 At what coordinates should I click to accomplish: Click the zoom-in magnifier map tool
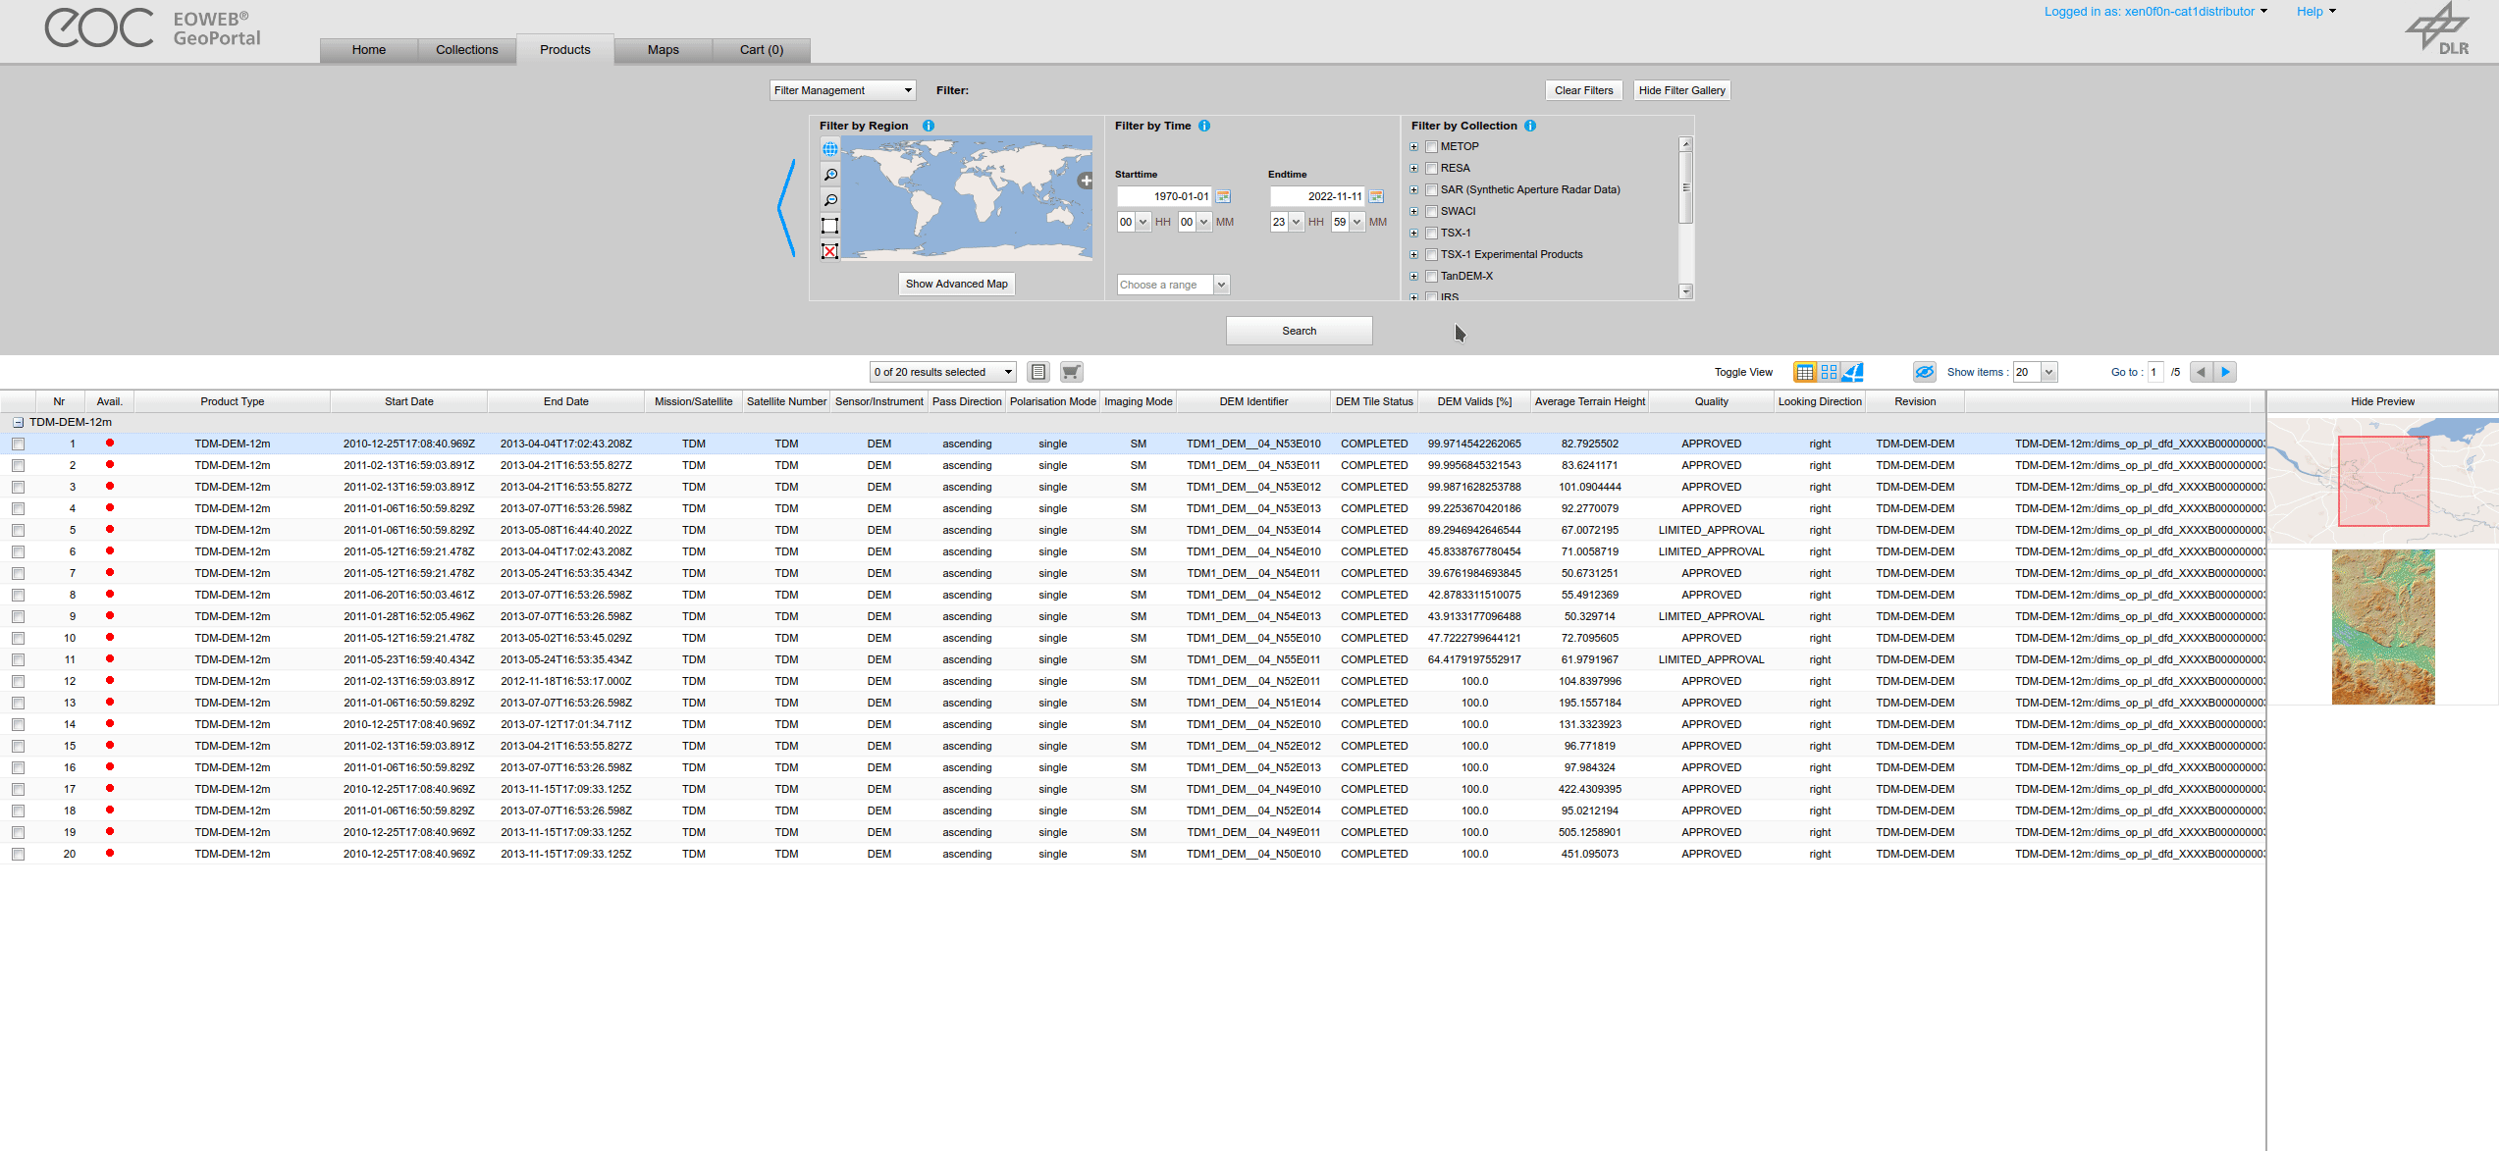[830, 175]
